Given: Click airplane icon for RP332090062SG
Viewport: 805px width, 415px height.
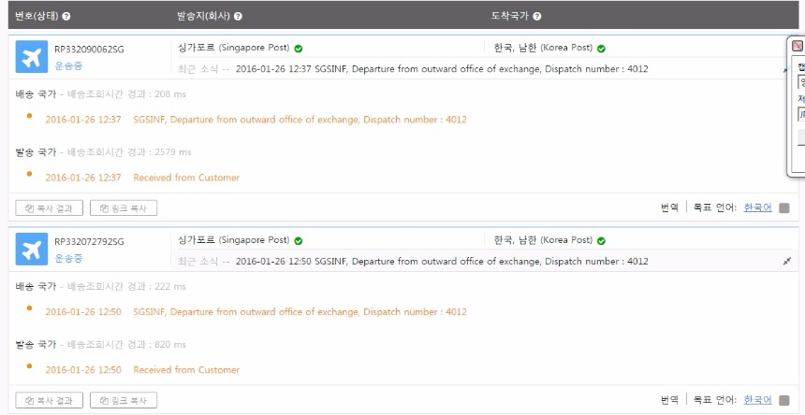Looking at the screenshot, I should click(31, 57).
